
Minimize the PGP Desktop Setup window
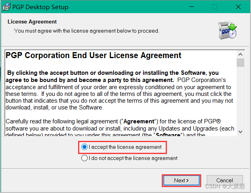(x=192, y=7)
